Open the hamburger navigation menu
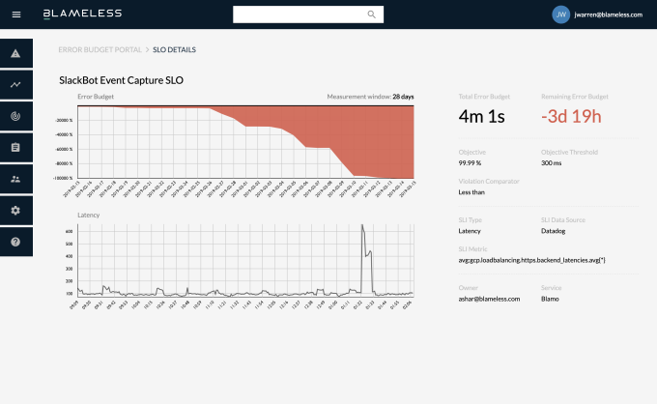 coord(16,14)
